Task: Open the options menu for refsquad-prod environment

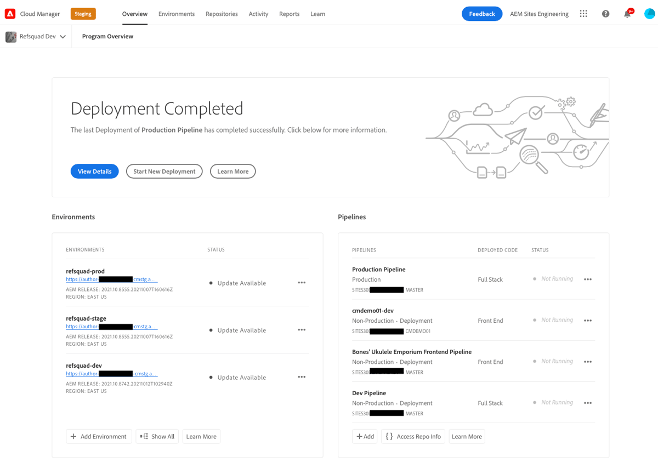Action: point(302,282)
